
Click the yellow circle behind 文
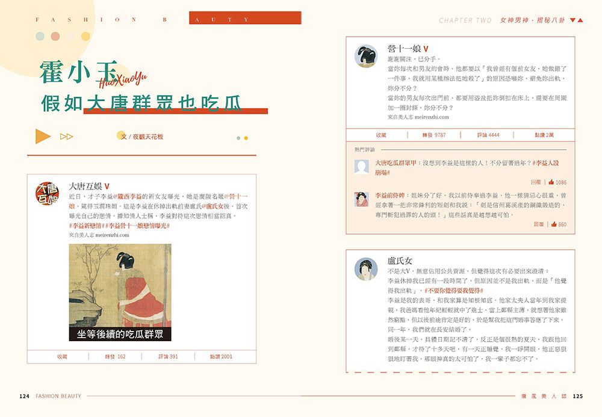pos(121,135)
